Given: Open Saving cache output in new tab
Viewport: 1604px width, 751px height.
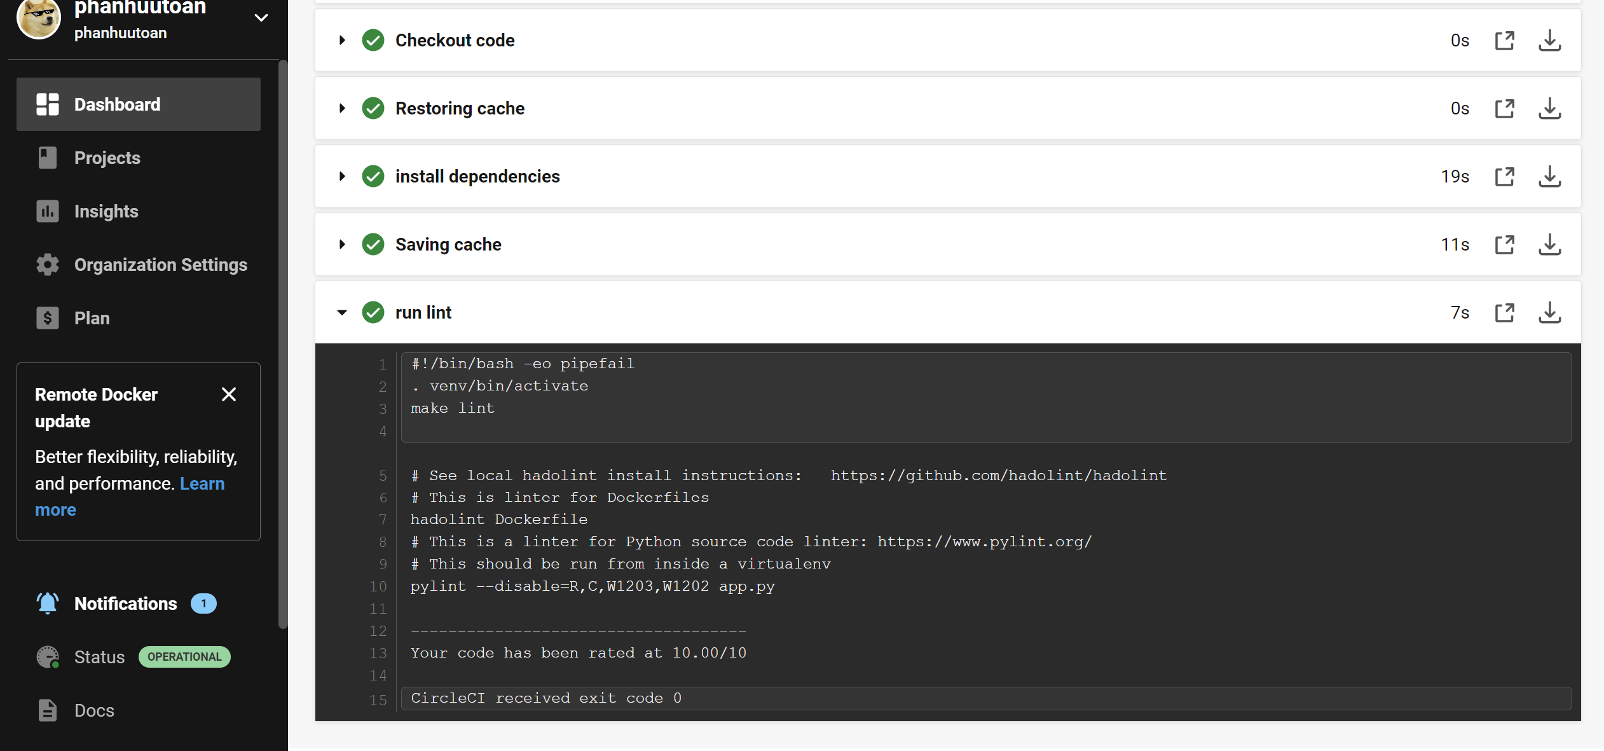Looking at the screenshot, I should coord(1504,245).
